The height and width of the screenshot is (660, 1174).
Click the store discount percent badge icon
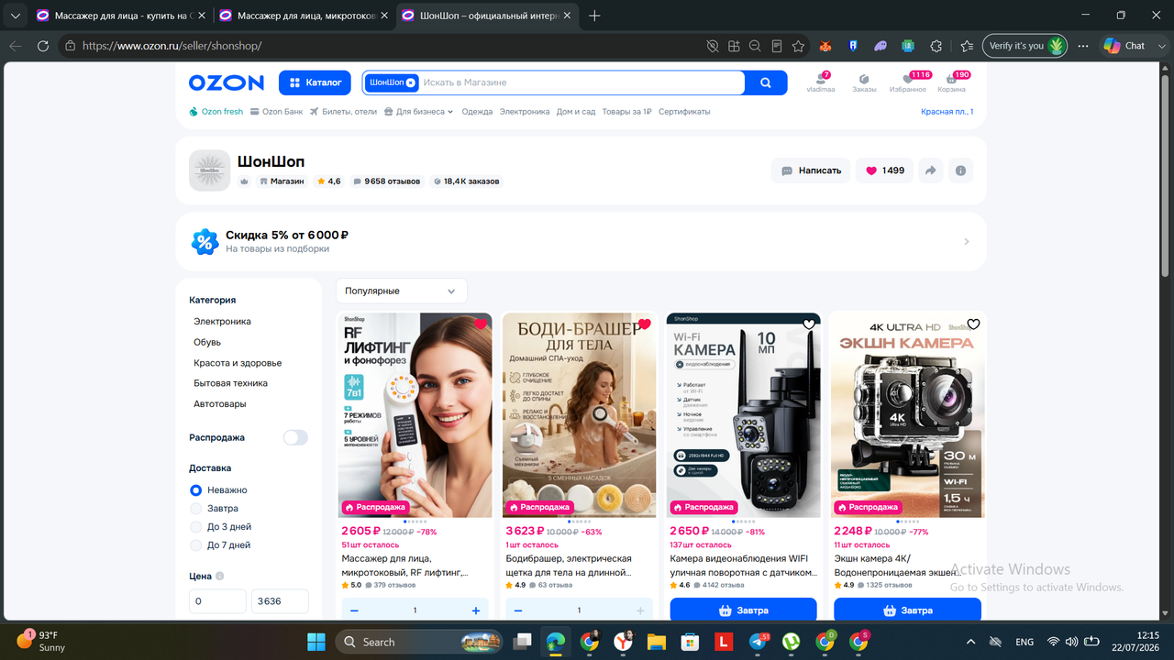[x=205, y=242]
